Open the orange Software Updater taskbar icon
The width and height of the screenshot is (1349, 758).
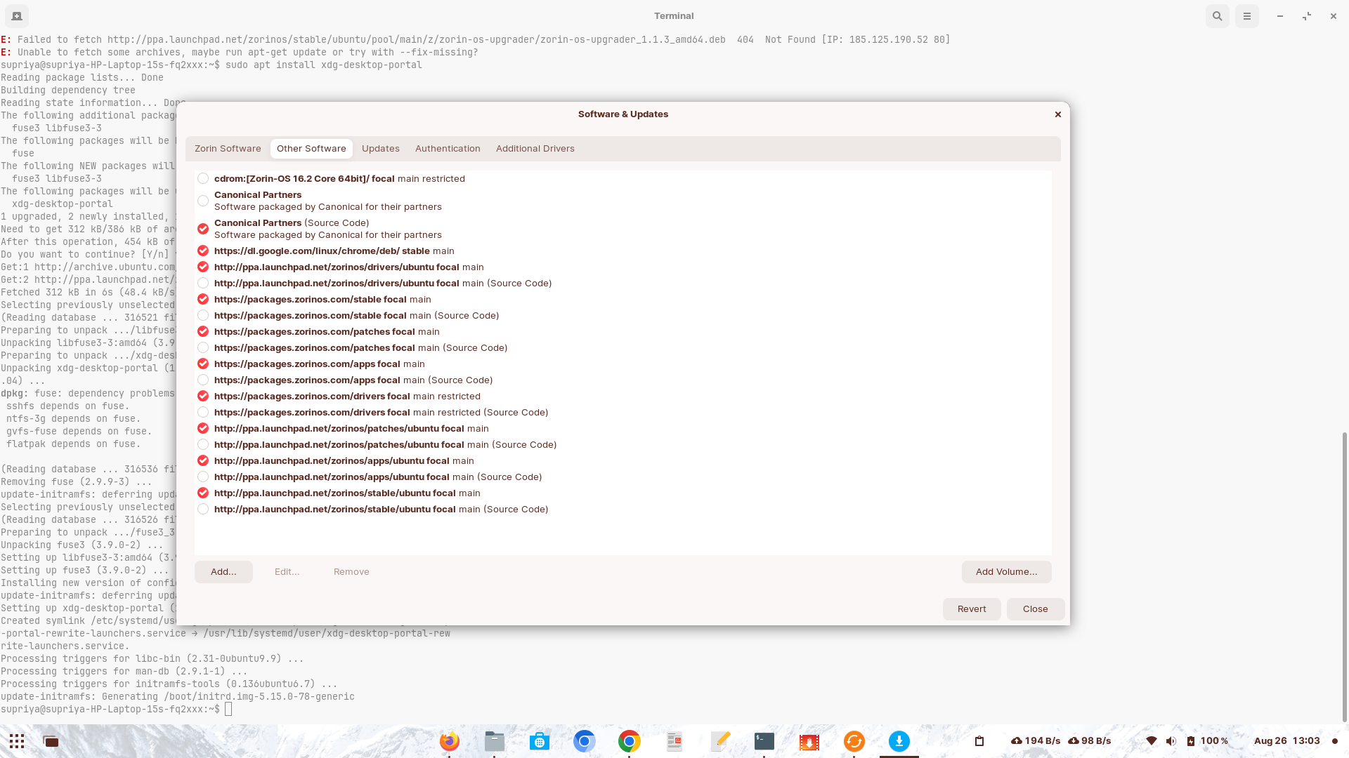click(854, 741)
